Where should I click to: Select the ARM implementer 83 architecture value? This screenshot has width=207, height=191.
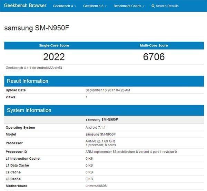point(131,152)
